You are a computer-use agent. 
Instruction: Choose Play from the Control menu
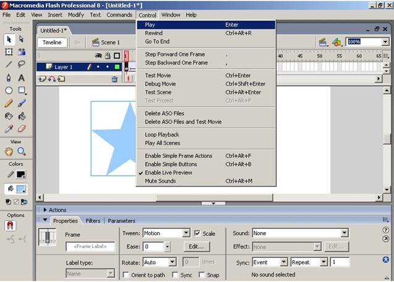(x=206, y=25)
